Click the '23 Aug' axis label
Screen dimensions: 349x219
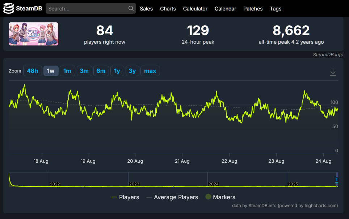276,161
